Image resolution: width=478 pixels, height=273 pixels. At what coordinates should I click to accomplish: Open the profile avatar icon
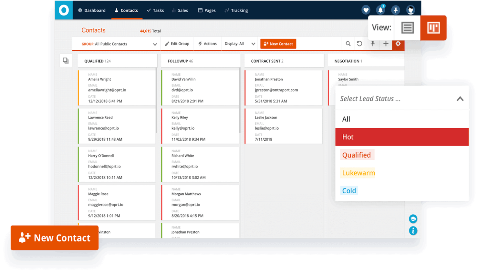tap(410, 10)
